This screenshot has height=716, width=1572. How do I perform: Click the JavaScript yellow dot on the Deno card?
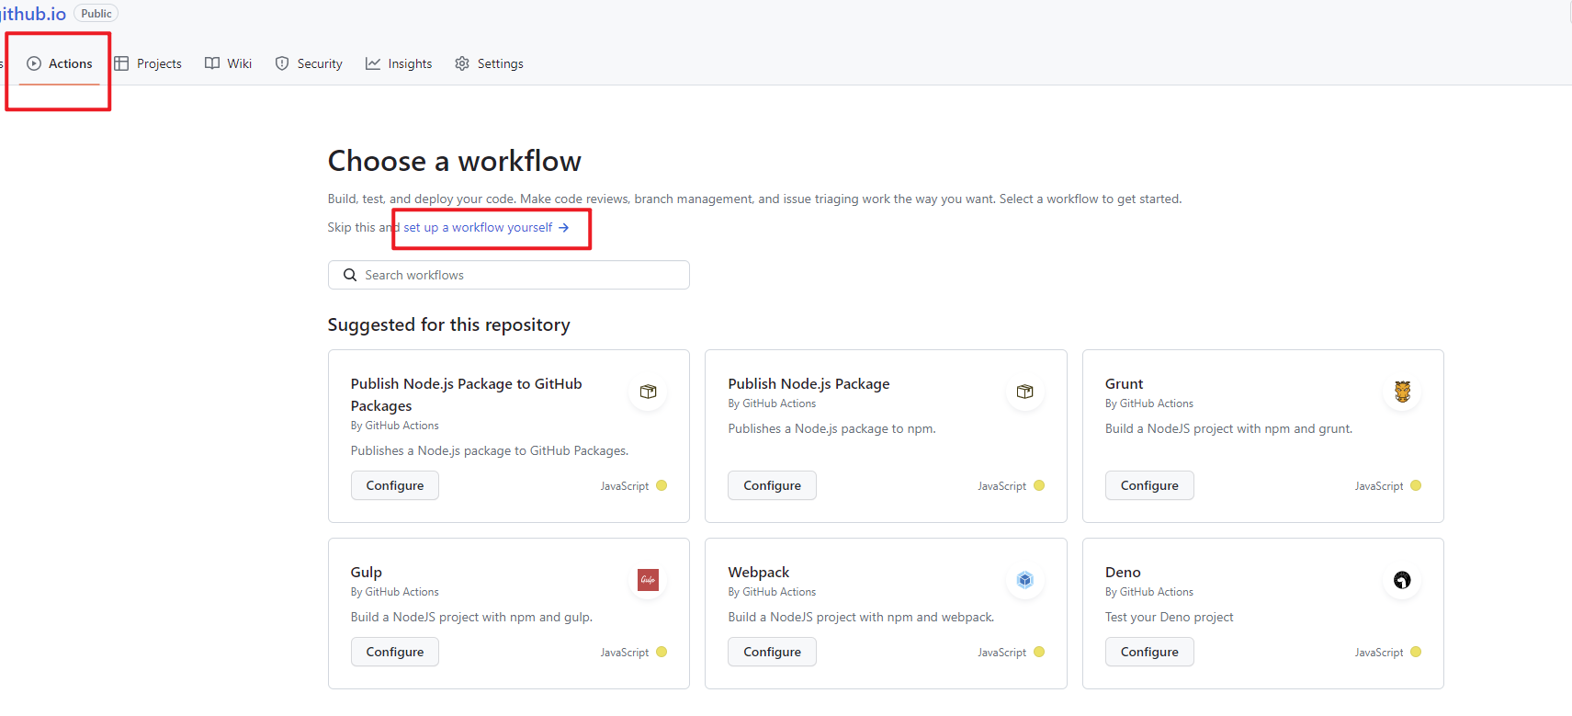[1416, 652]
